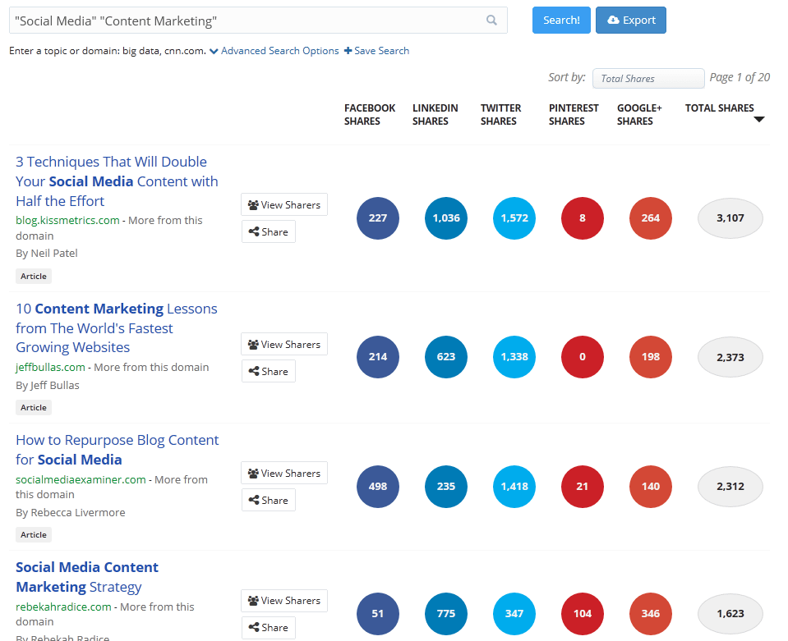788x641 pixels.
Task: Click the 3,107 total shares bubble
Action: pos(730,218)
